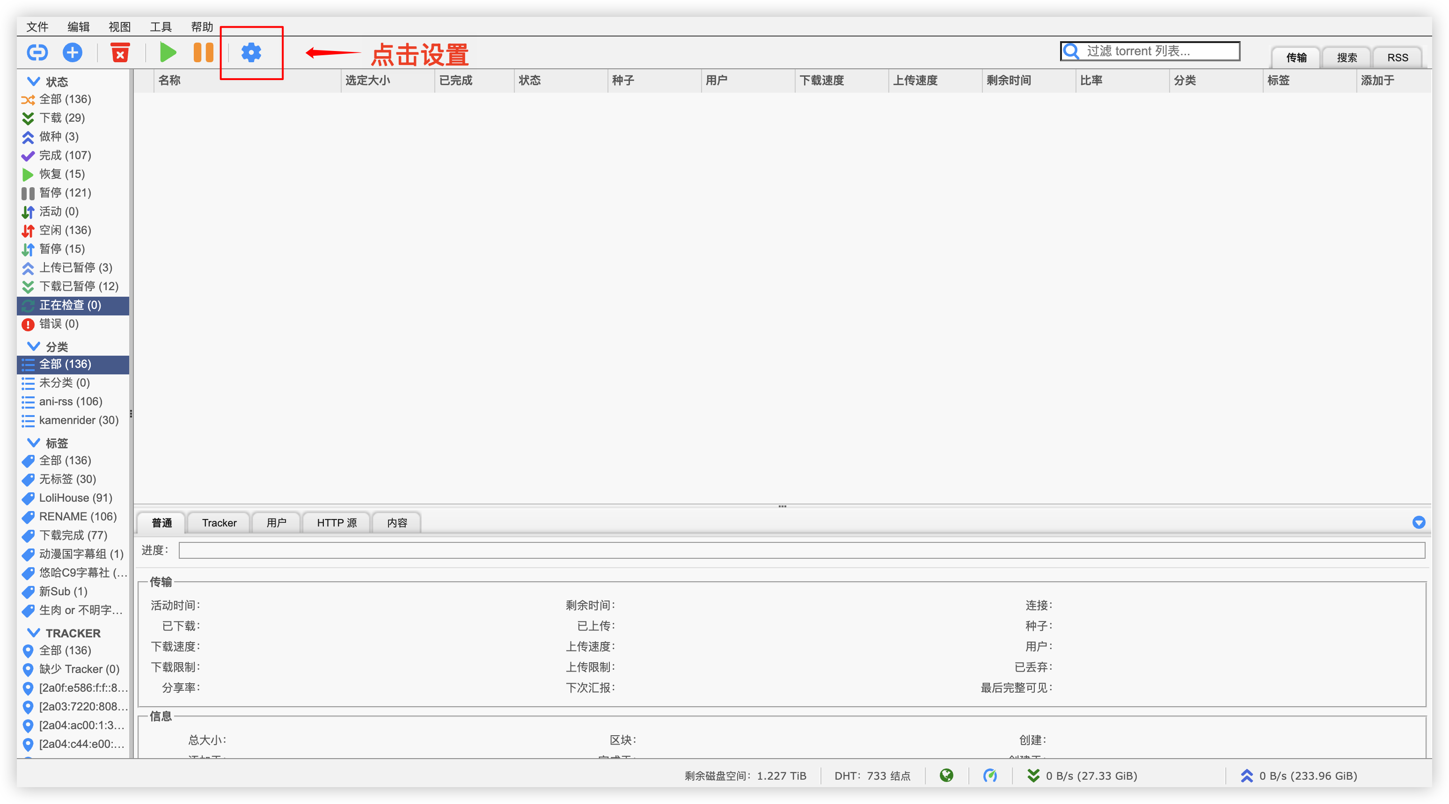1449x804 pixels.
Task: Click the green resume play icon
Action: coord(168,52)
